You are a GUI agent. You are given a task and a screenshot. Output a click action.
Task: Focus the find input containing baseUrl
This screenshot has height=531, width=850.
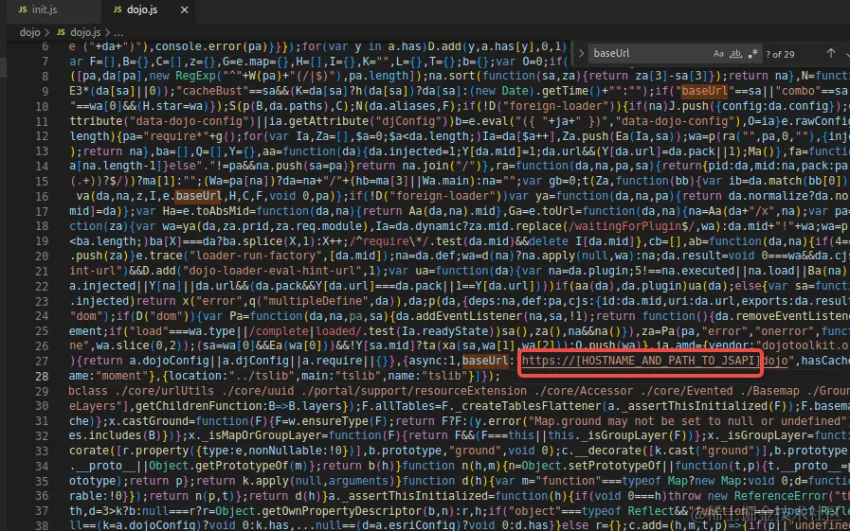tap(649, 54)
